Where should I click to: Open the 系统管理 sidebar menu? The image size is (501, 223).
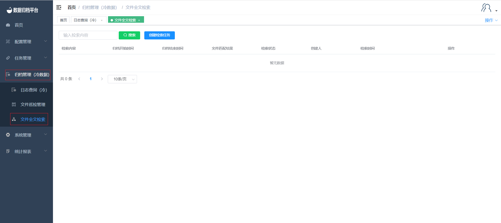[x=26, y=135]
